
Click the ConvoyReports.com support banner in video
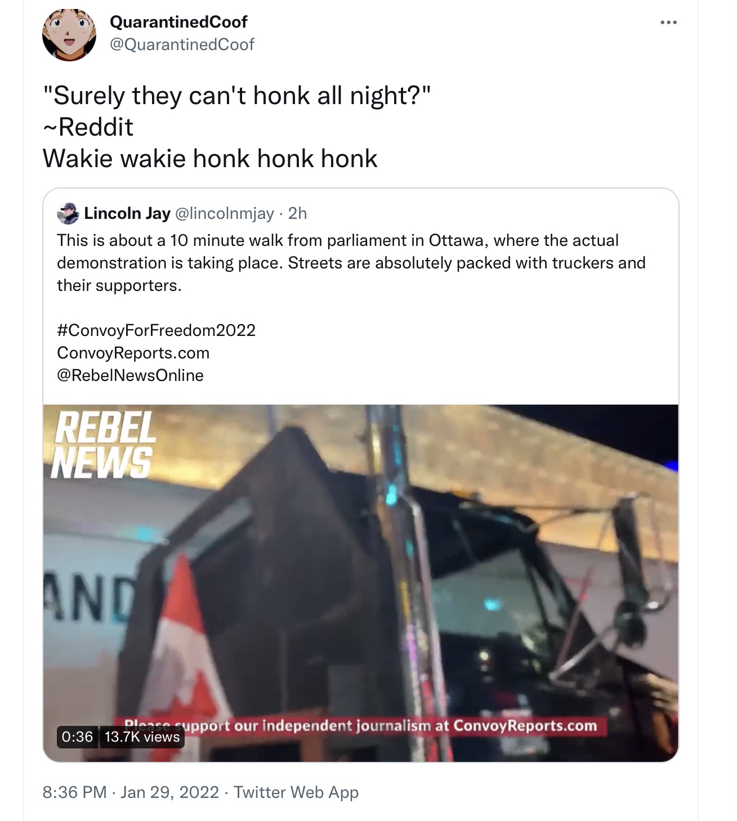click(360, 726)
